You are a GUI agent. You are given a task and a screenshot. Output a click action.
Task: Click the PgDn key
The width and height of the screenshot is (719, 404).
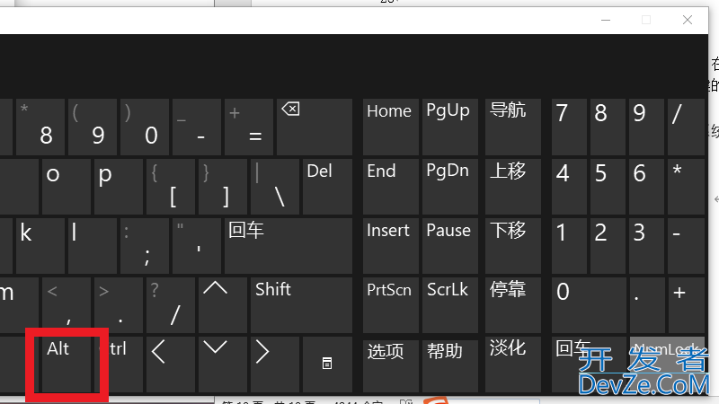pos(450,187)
